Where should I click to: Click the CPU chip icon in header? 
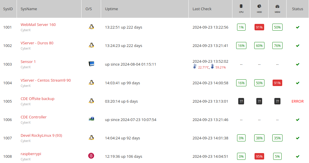click(x=241, y=6)
